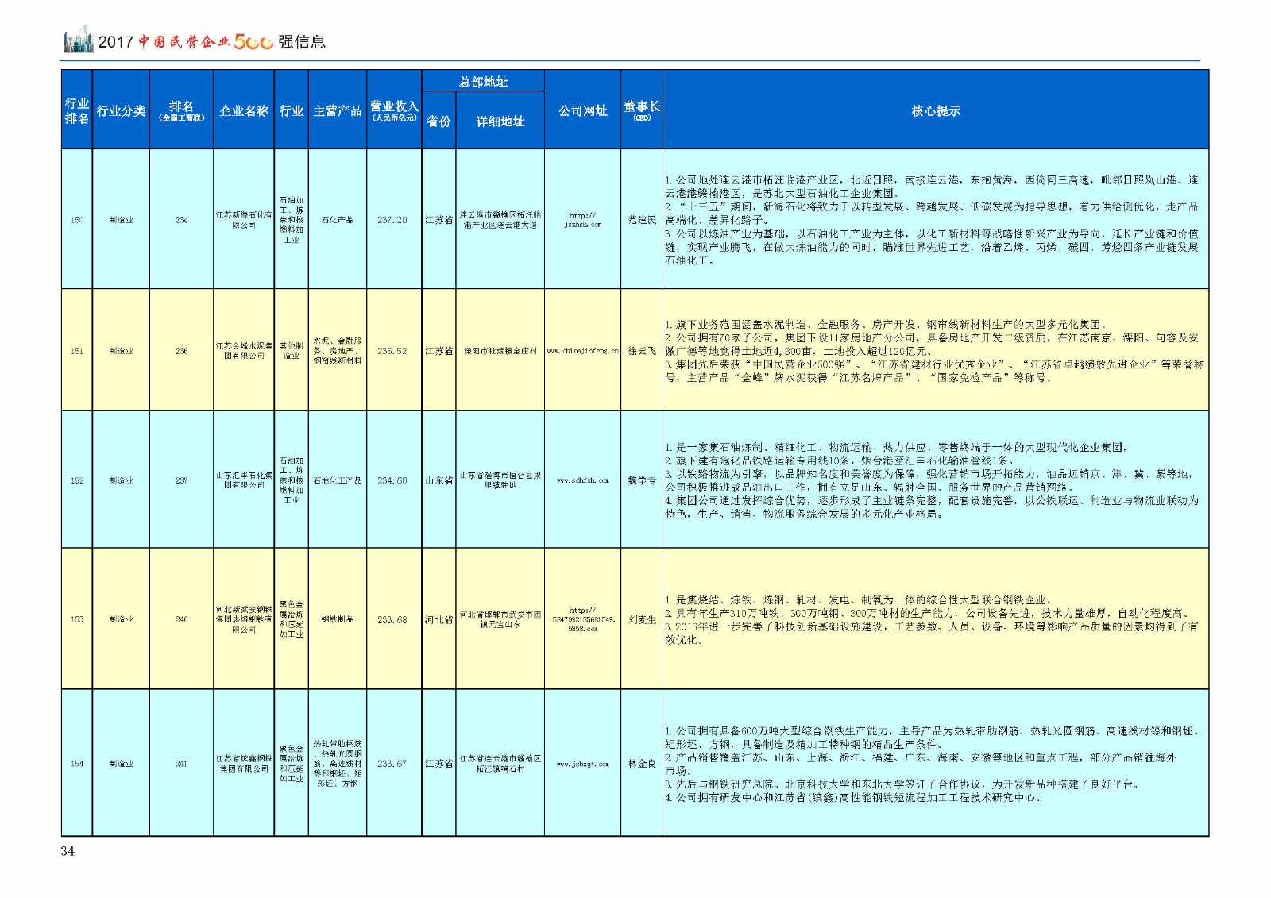Click revenue value 233.68
This screenshot has height=898, width=1271.
coord(392,619)
